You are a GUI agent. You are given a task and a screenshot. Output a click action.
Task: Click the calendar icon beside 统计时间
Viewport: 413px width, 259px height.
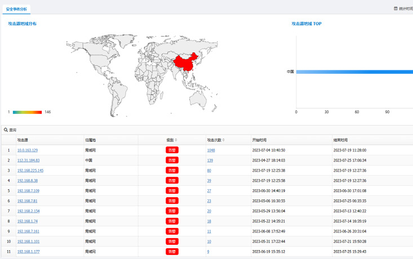point(396,9)
